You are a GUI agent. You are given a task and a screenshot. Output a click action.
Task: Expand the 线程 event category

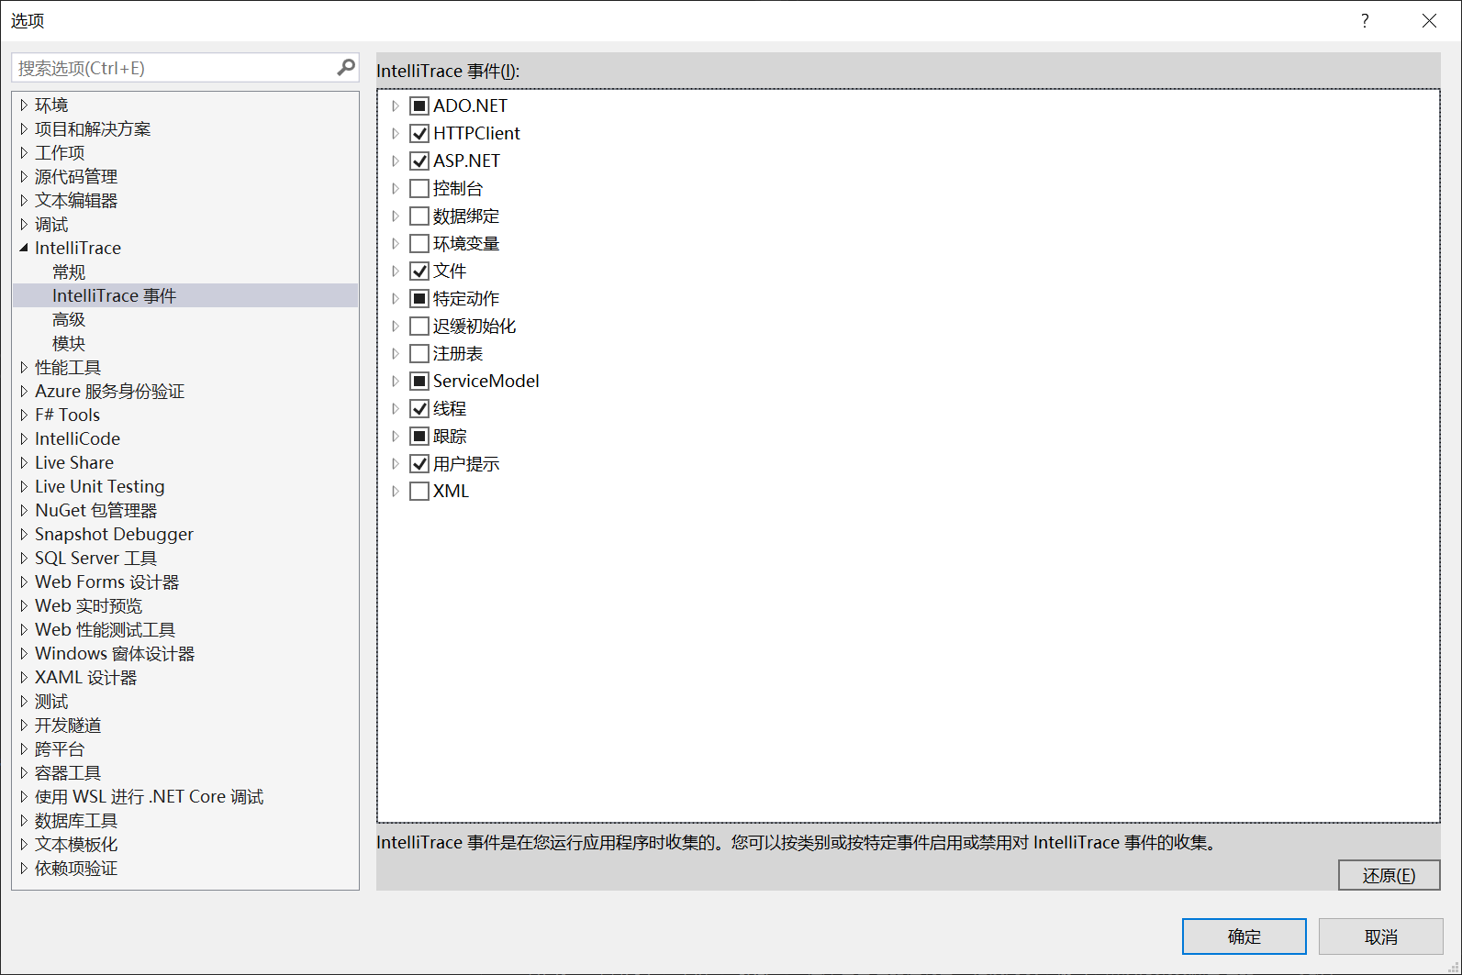pos(396,408)
